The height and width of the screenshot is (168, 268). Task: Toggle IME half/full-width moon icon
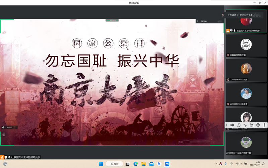239,125
